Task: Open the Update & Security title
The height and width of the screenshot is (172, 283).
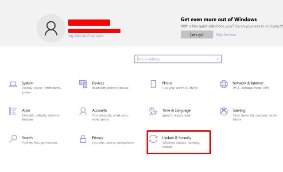Action: 177,138
